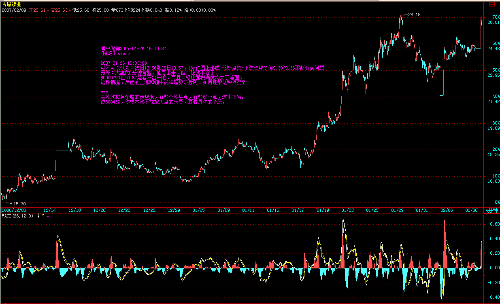
Task: Open the 5分钟 period selector
Action: [x=491, y=210]
